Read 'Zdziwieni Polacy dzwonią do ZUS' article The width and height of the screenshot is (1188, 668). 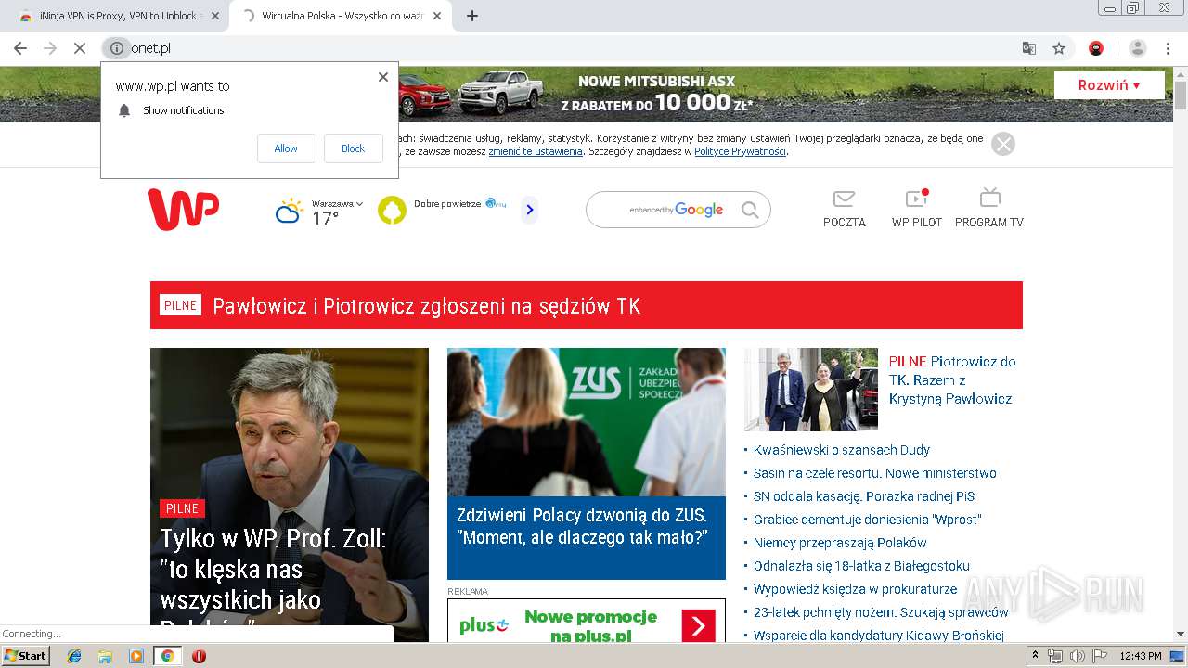(582, 526)
